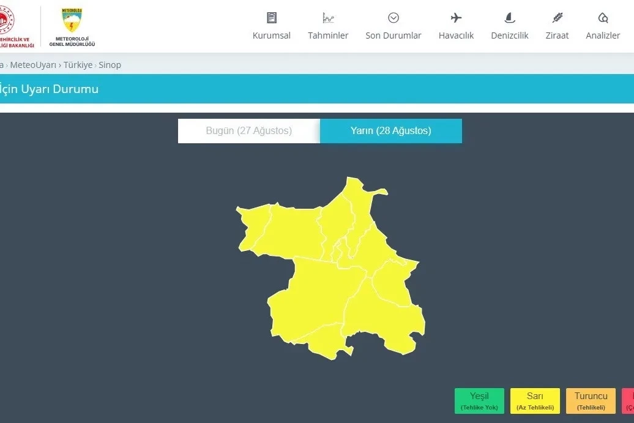Open the Tahminler menu

coord(328,36)
